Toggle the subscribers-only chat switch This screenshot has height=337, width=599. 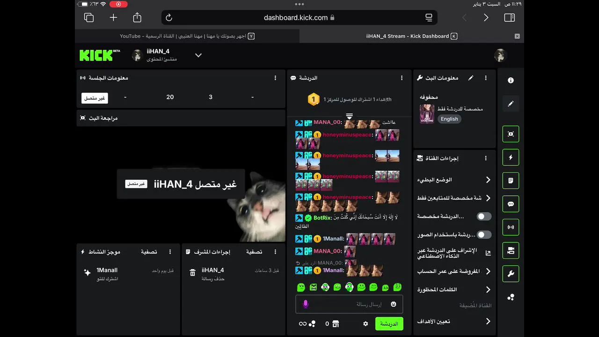coord(484,216)
